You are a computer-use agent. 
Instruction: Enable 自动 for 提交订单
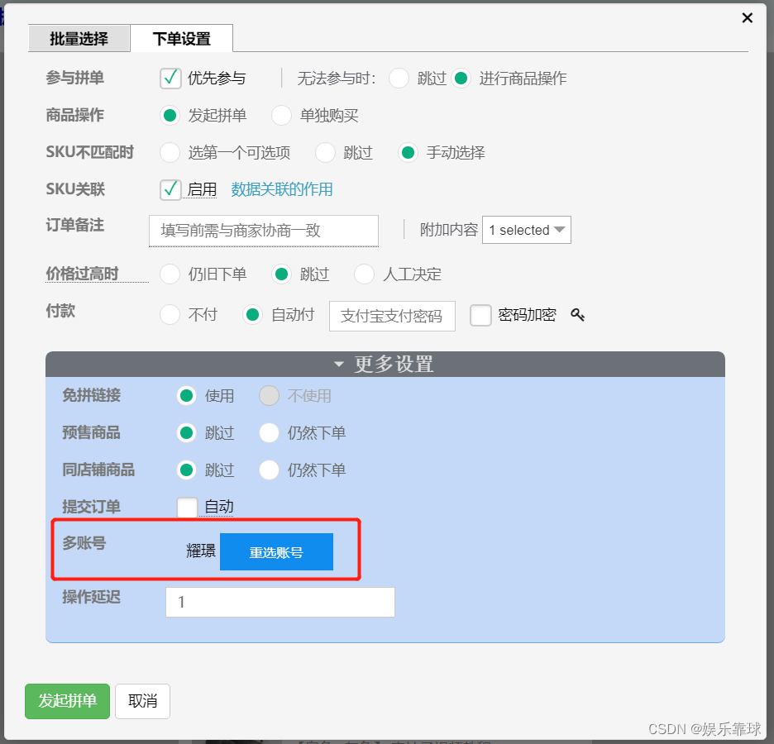(187, 507)
